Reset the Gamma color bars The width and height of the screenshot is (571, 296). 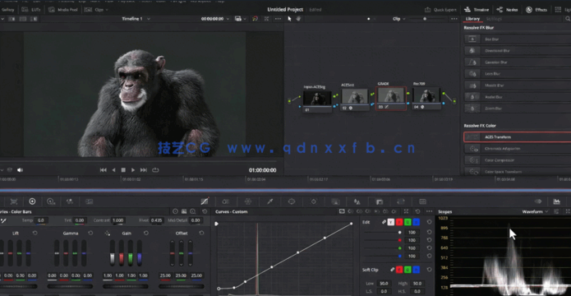click(90, 233)
